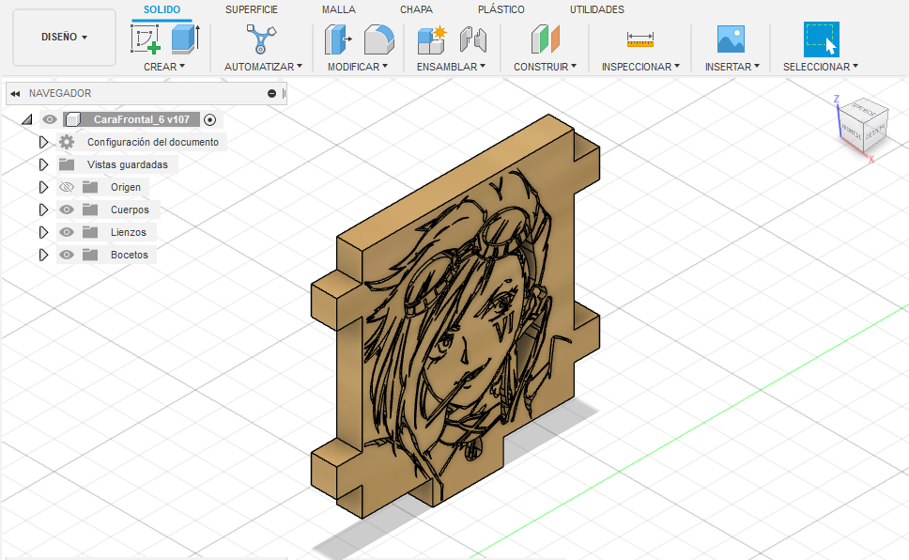909x560 pixels.
Task: Click the Offset Plane construct icon
Action: 545,39
